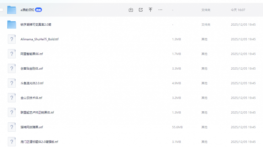This screenshot has height=148, width=263.
Task: Click the a课前须知 folder icon
Action: pos(12,10)
